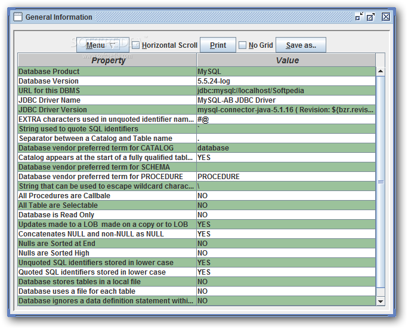Select 'Database is Read Only' cell

(x=107, y=214)
